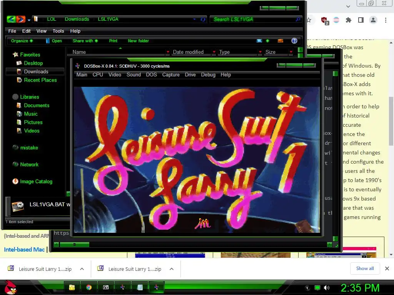The width and height of the screenshot is (394, 295).
Task: Open the Date modified column filter dropdown
Action: (214, 52)
